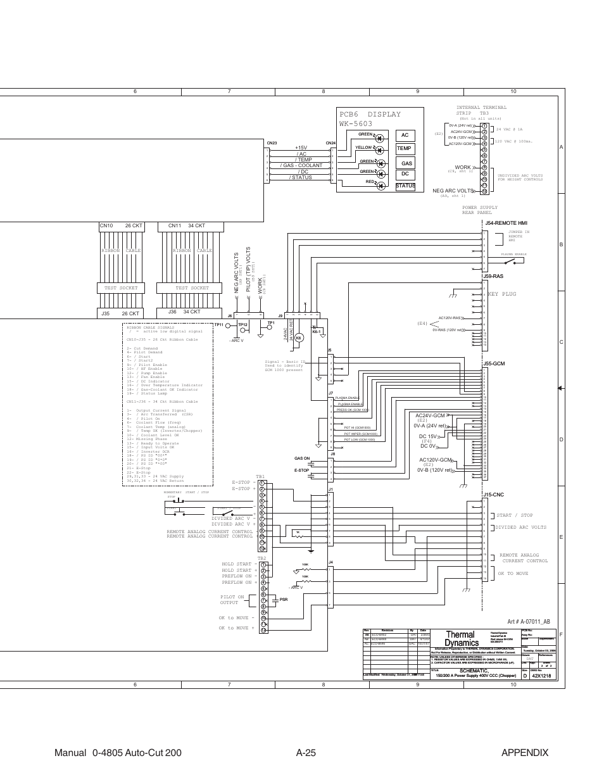Click drawing number 42X1218 in title block
This screenshot has height=782, width=604.
coord(541,676)
